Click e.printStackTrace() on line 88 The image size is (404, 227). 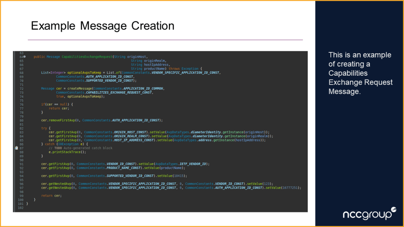coord(67,152)
